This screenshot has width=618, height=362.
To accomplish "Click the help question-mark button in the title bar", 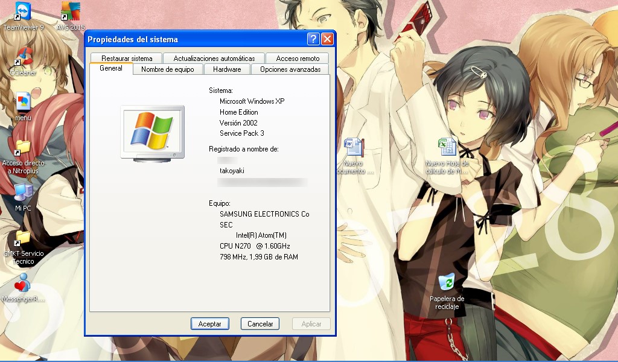I will click(x=313, y=39).
